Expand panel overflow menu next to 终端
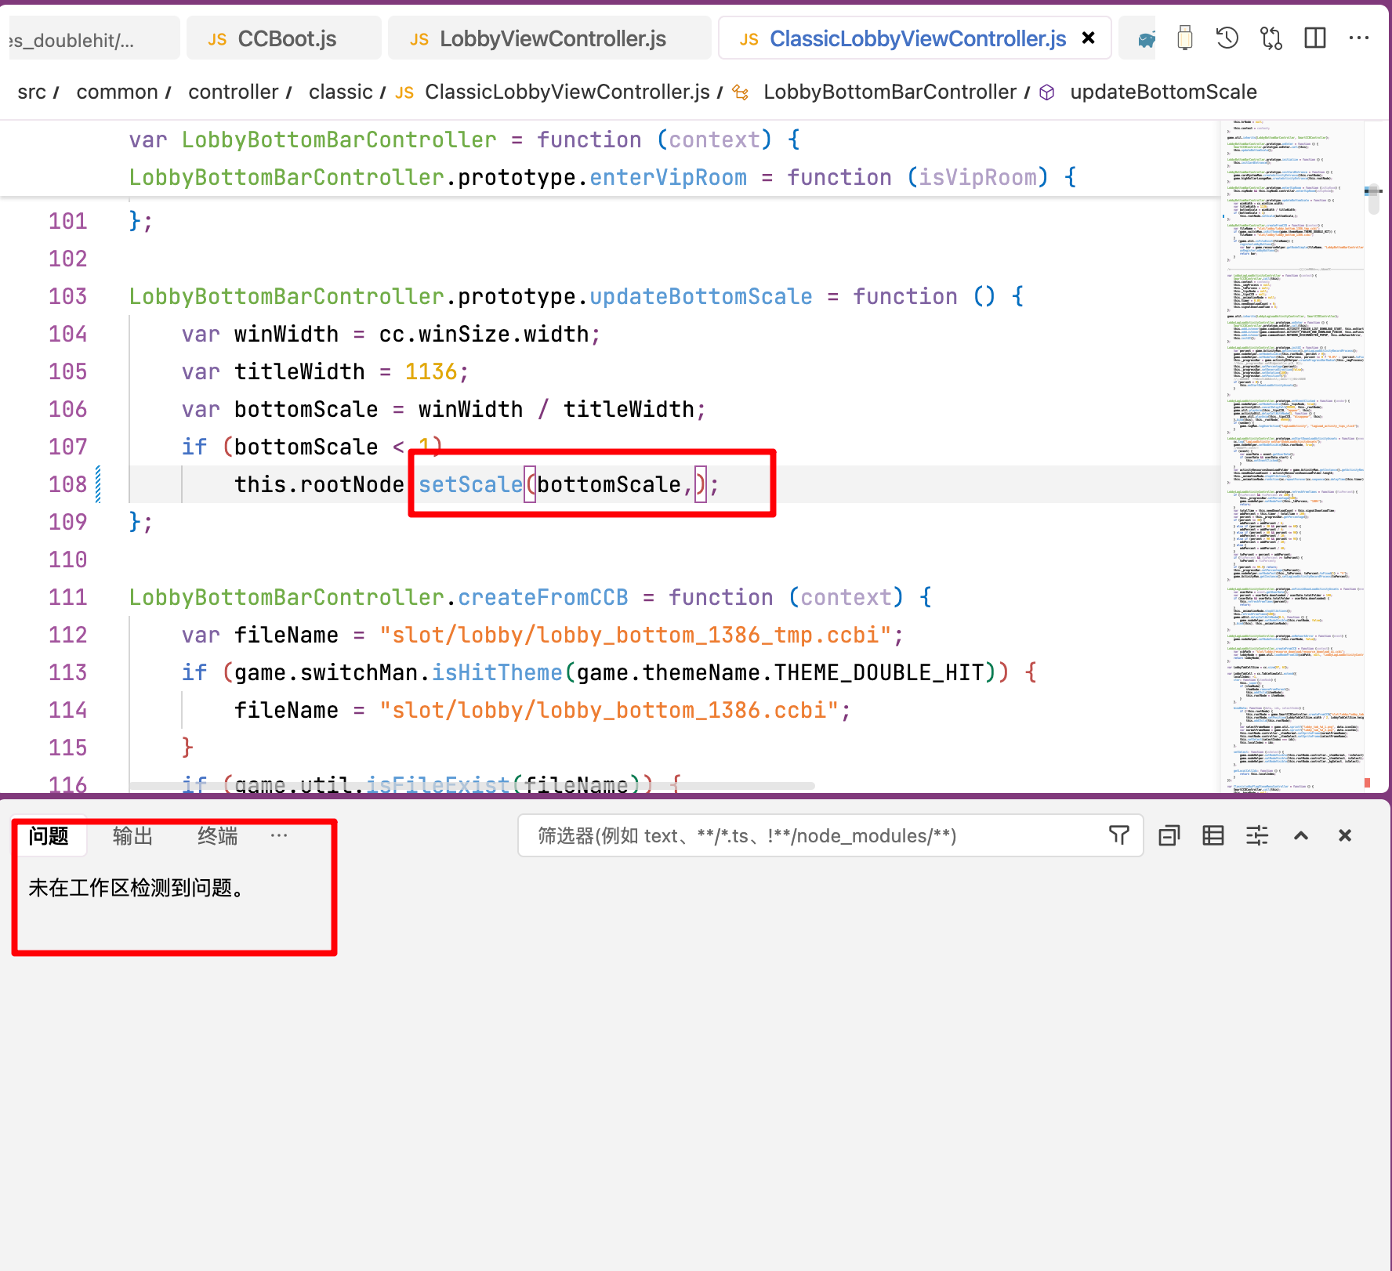 pyautogui.click(x=279, y=836)
